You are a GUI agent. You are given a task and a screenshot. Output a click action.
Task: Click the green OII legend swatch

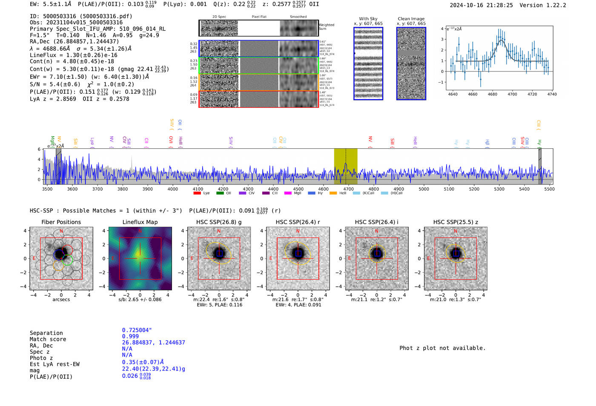[x=220, y=193]
